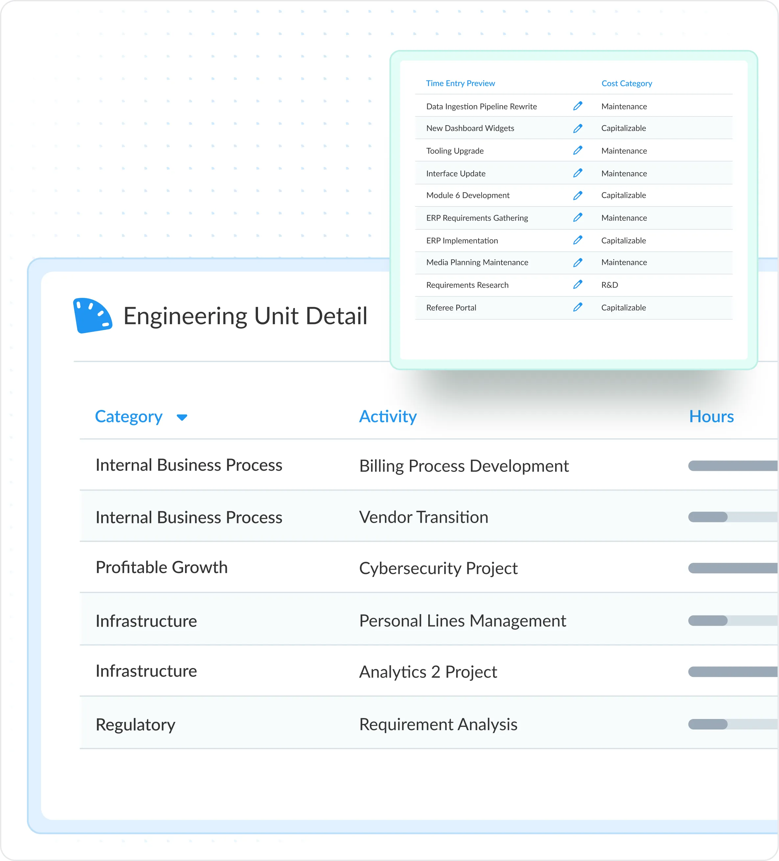Edit the Data Ingestion Pipeline Rewrite entry
The height and width of the screenshot is (861, 779).
click(x=578, y=106)
